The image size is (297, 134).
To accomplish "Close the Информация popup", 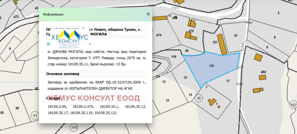I will click(x=148, y=14).
